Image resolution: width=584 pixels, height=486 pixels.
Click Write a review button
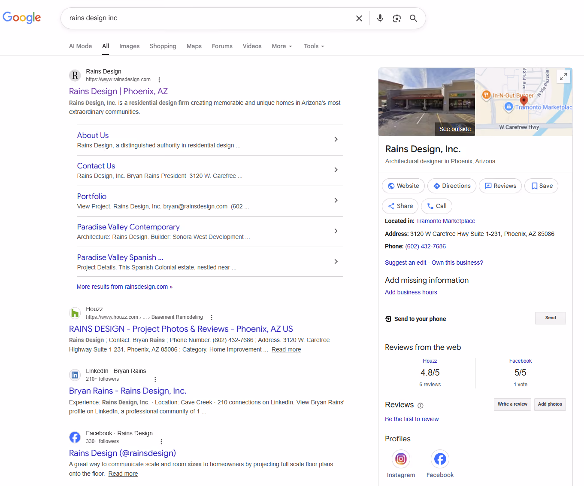coord(512,404)
